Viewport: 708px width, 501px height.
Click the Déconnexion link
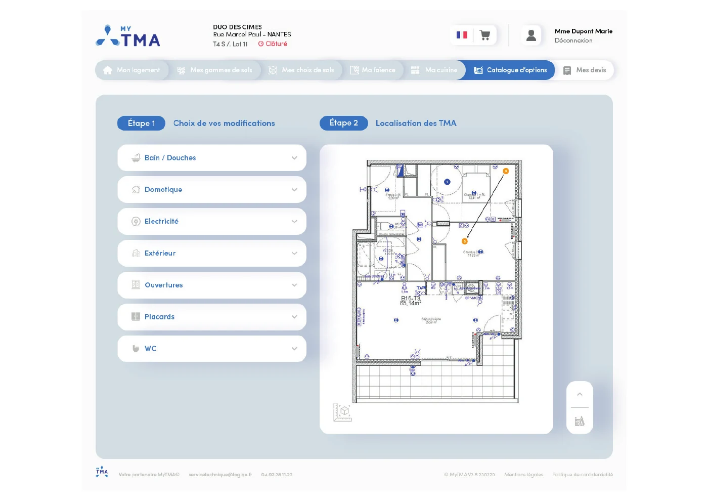573,40
